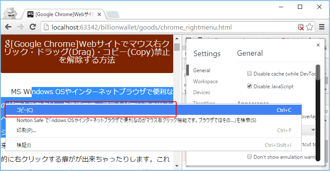Choose 印刷(P)... from context menu
The height and width of the screenshot is (171, 330).
click(x=154, y=130)
